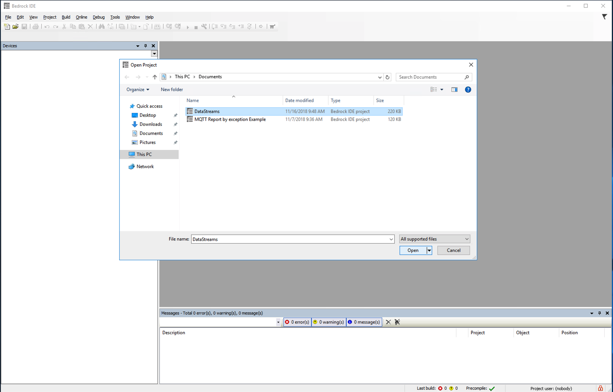Click the funnel filter icon at top right

(x=604, y=17)
